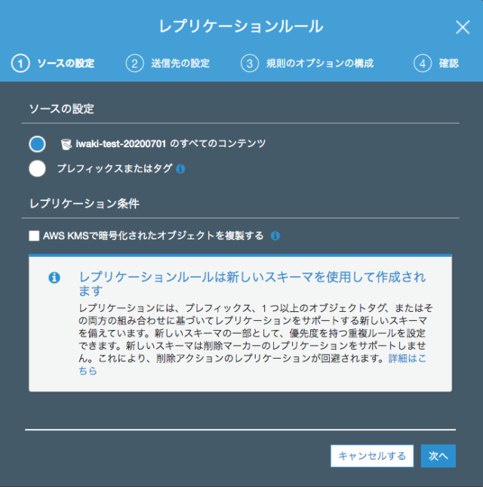The height and width of the screenshot is (487, 483).
Task: Jump to step 4 確認
Action: click(436, 63)
